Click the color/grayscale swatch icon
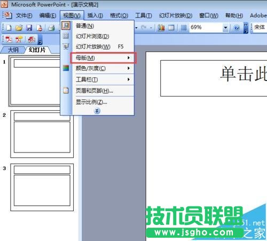The width and height of the screenshot is (267, 241). [x=66, y=68]
